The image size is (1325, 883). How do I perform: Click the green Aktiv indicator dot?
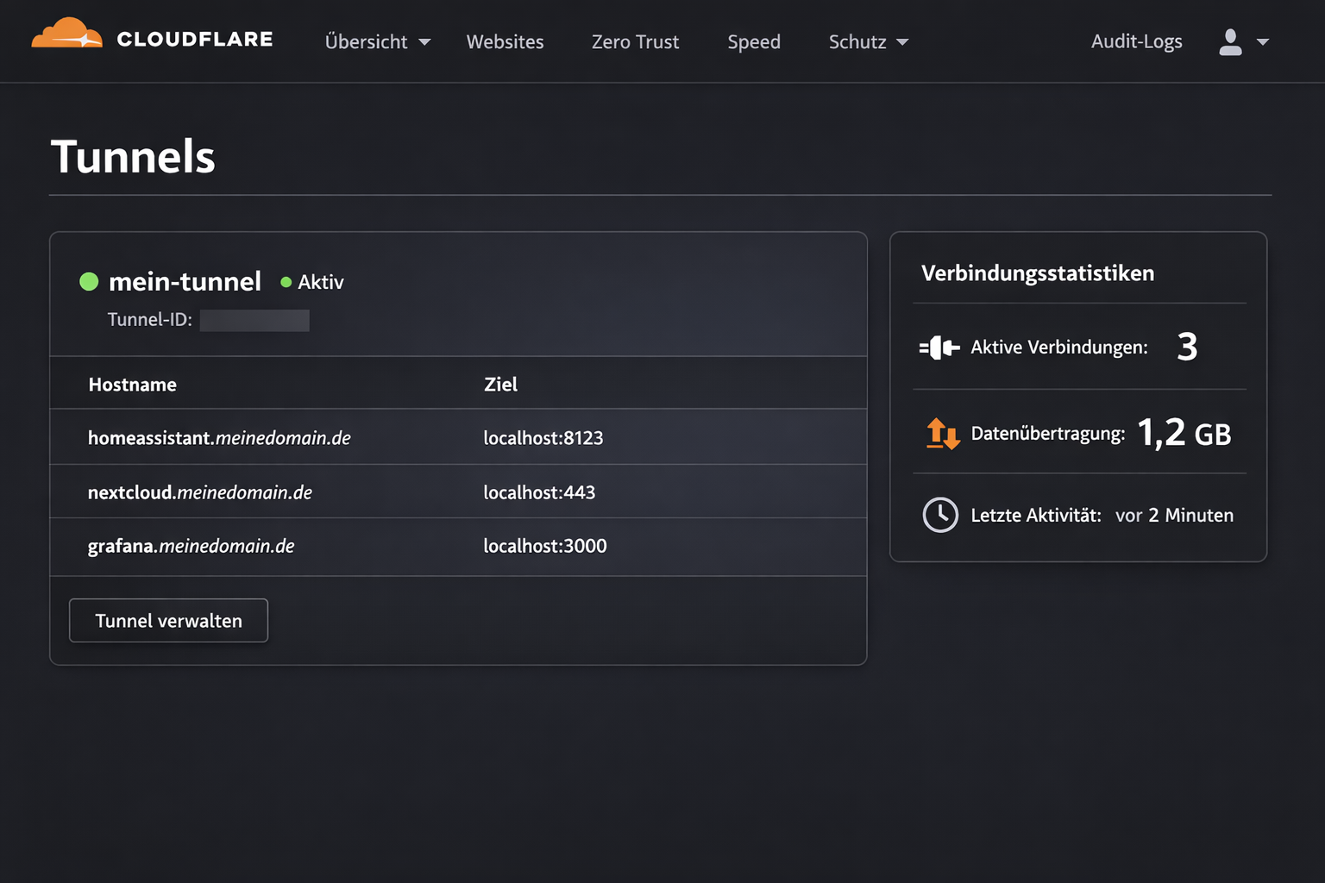pos(286,281)
